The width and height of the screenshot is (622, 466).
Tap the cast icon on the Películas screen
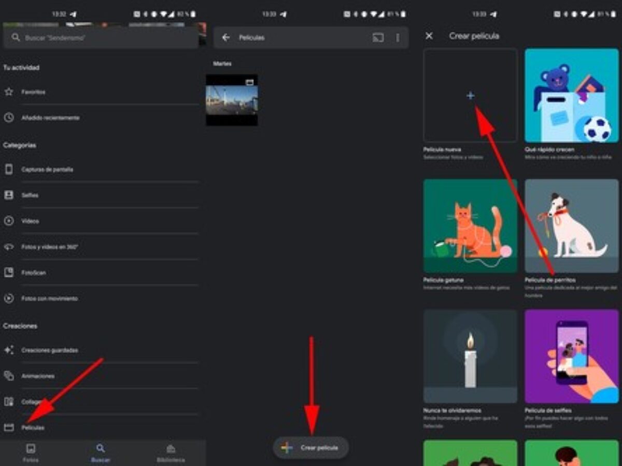click(x=378, y=37)
